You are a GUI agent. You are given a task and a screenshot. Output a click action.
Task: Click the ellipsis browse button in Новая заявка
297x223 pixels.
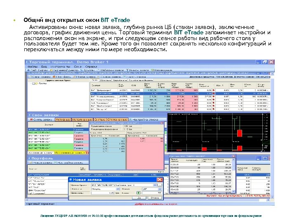point(160,185)
